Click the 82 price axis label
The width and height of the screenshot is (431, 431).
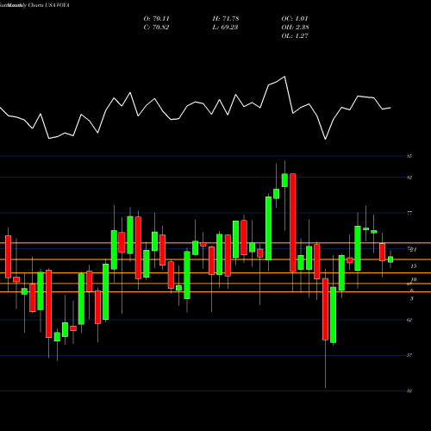coord(409,178)
